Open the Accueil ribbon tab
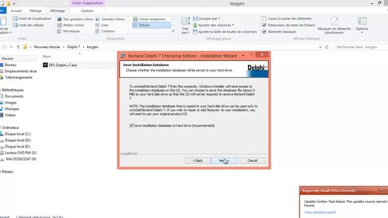This screenshot has width=388, height=218. [x=16, y=11]
